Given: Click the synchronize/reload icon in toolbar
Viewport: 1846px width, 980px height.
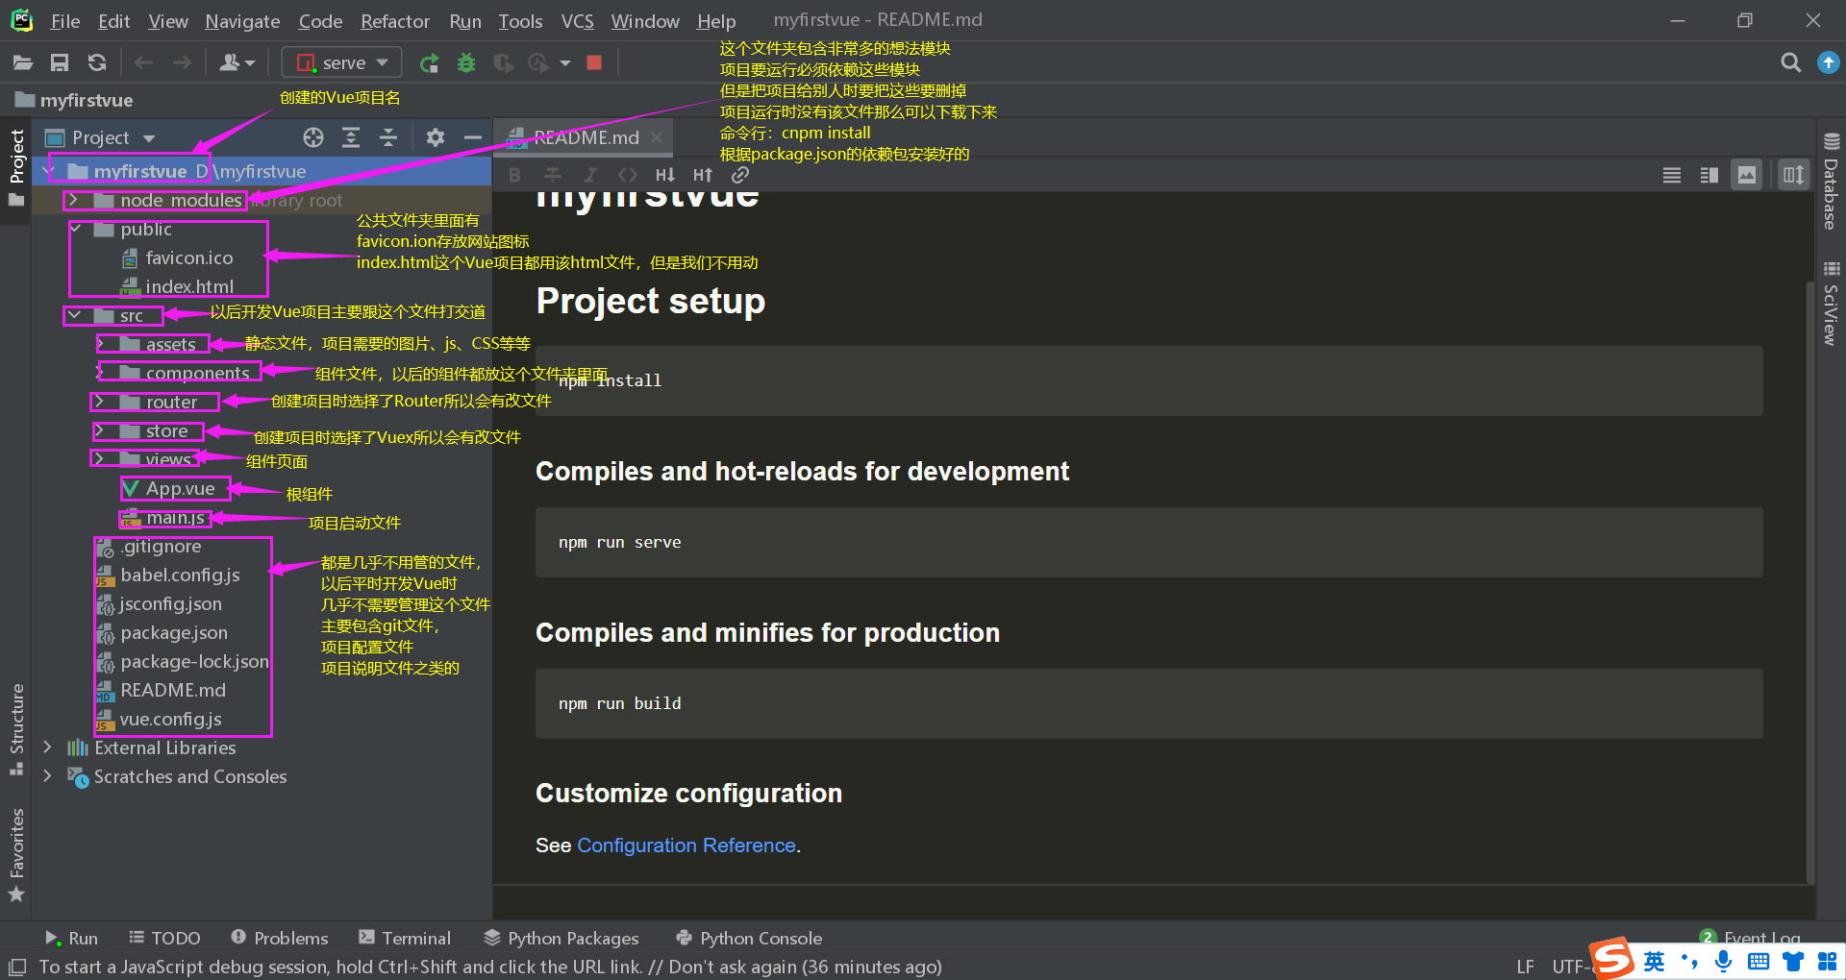Looking at the screenshot, I should pos(97,62).
